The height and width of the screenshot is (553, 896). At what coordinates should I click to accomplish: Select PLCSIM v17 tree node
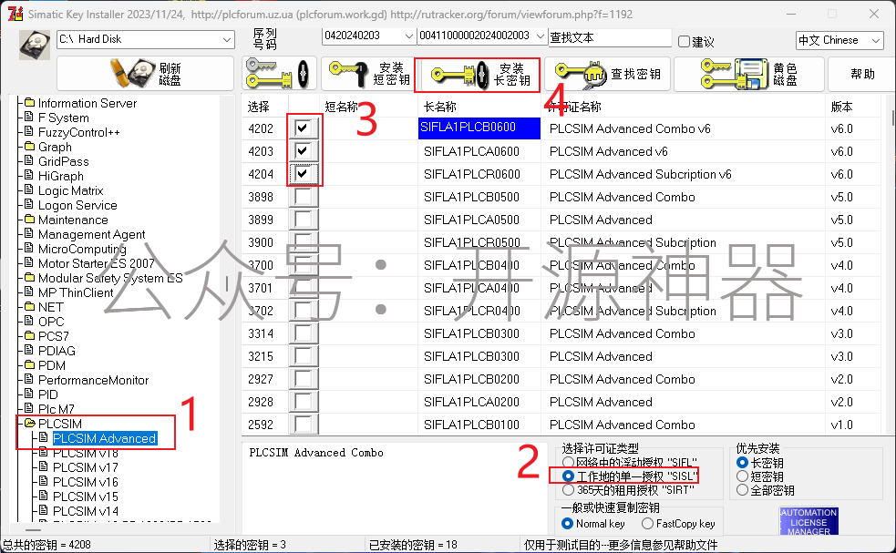point(85,467)
